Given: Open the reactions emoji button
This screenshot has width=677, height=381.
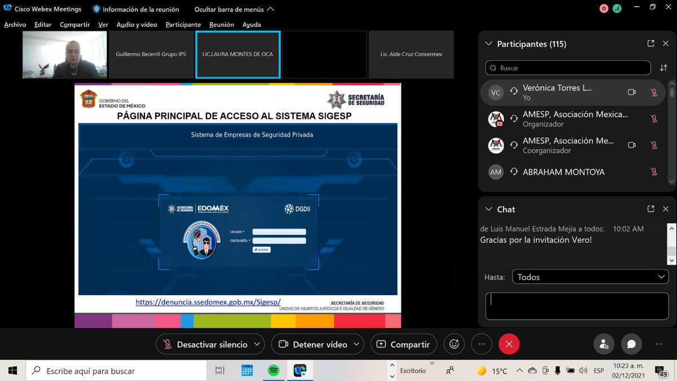Looking at the screenshot, I should [454, 344].
